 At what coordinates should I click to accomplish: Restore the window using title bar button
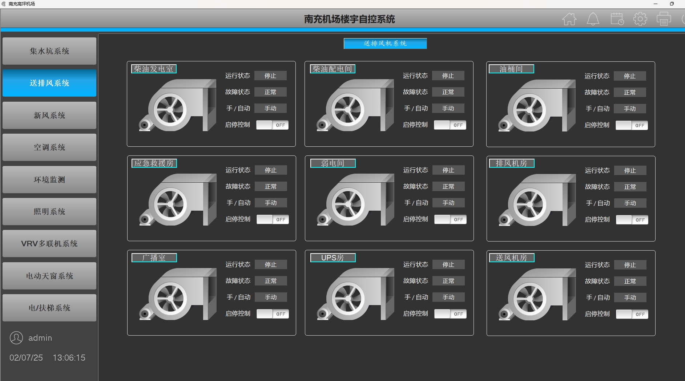pyautogui.click(x=672, y=4)
